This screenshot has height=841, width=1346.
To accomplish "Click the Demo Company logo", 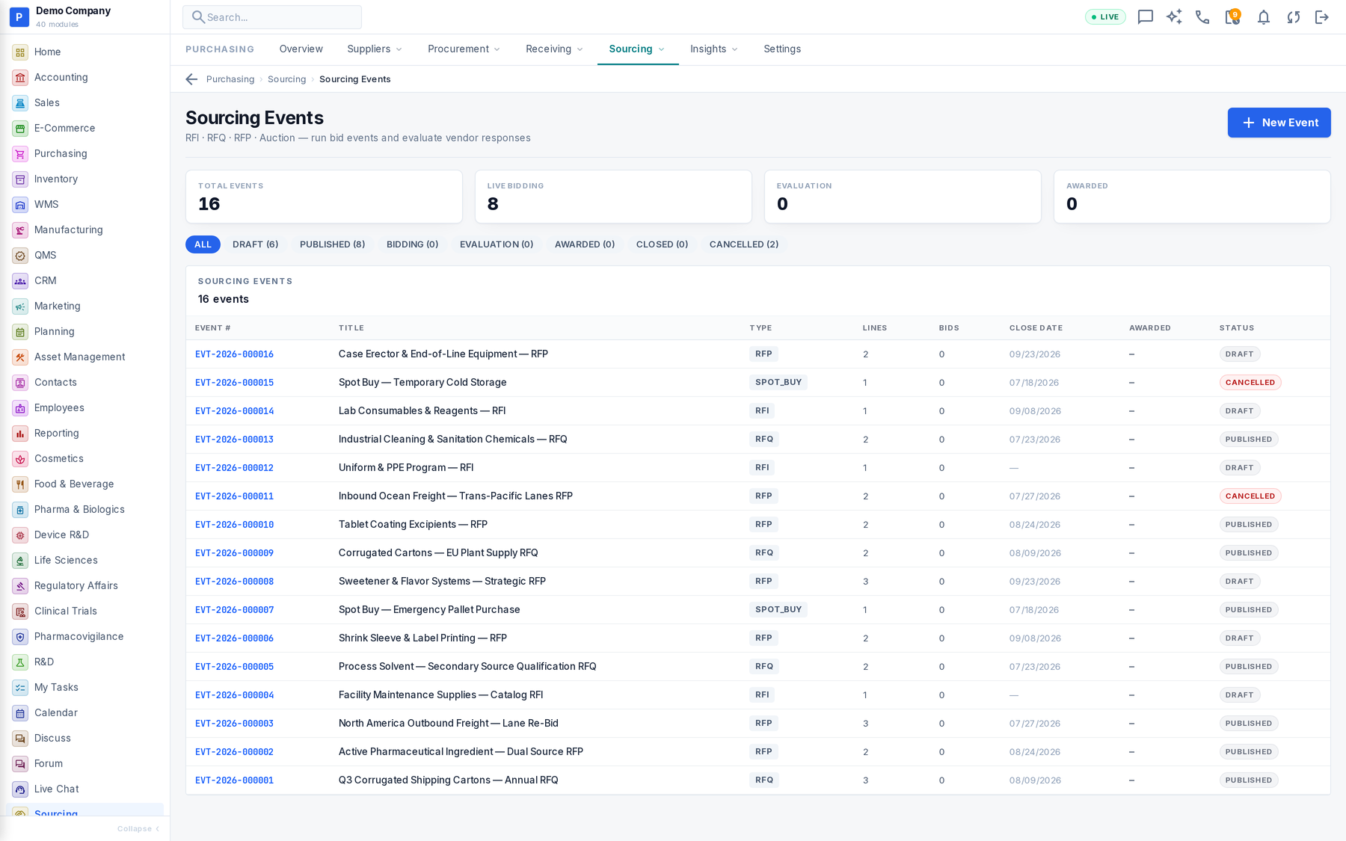I will [19, 16].
